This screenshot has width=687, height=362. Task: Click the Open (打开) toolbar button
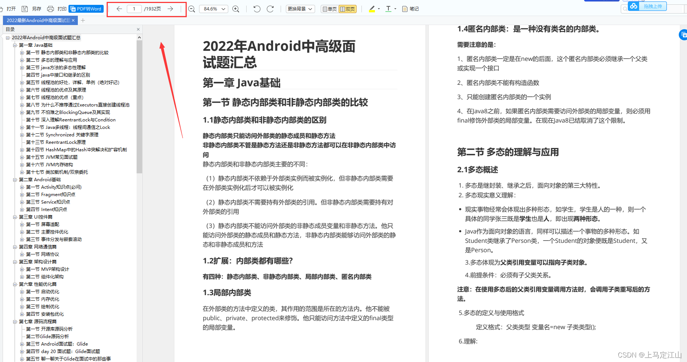coord(8,9)
